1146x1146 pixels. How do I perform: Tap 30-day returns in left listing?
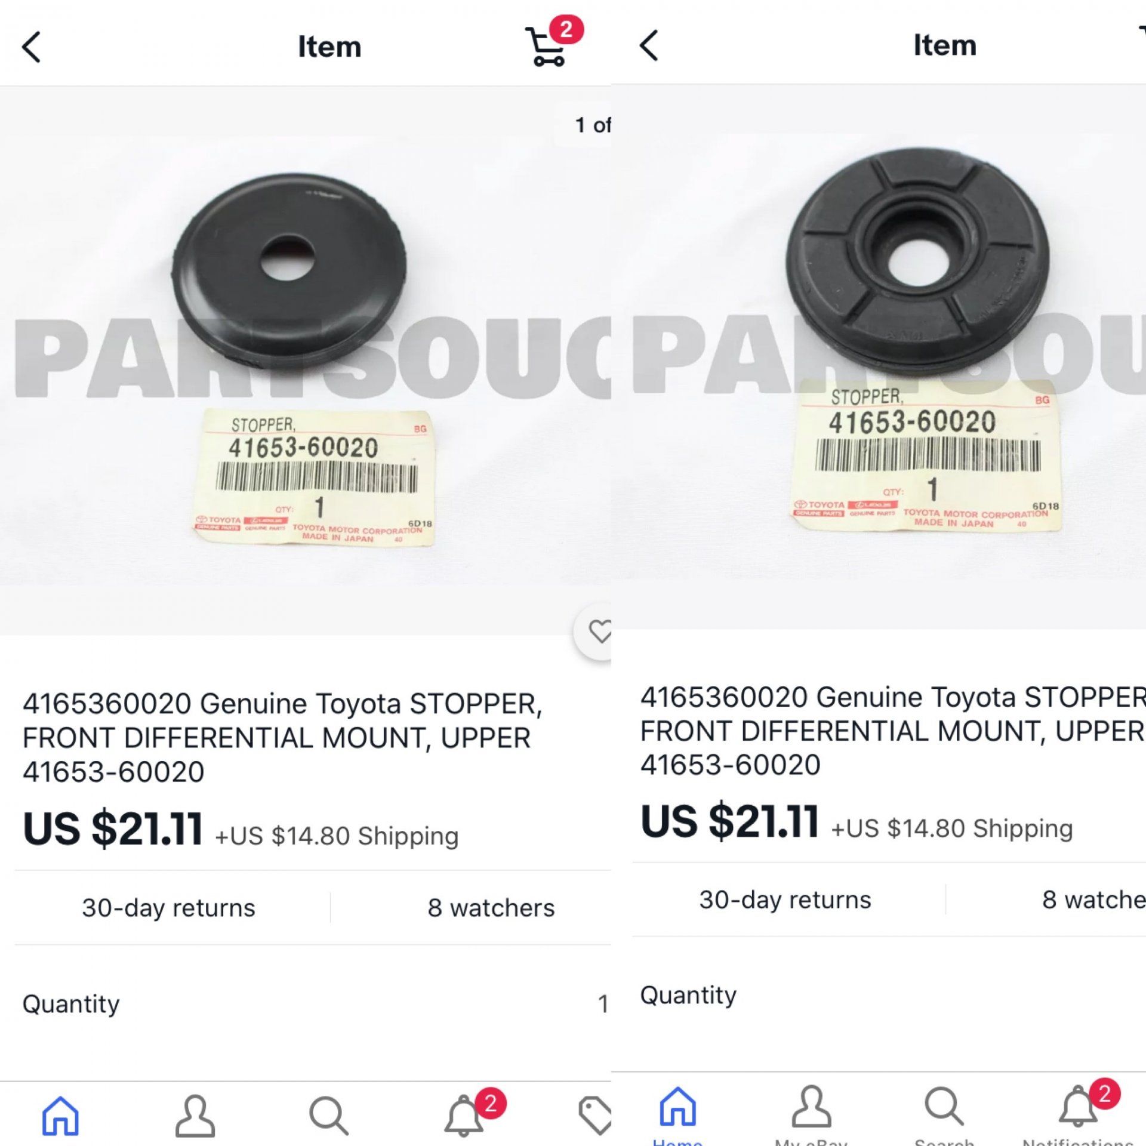tap(168, 908)
